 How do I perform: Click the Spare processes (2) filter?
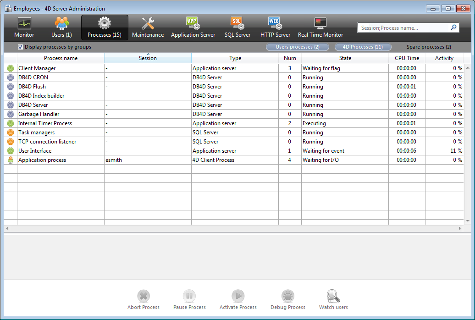[429, 47]
